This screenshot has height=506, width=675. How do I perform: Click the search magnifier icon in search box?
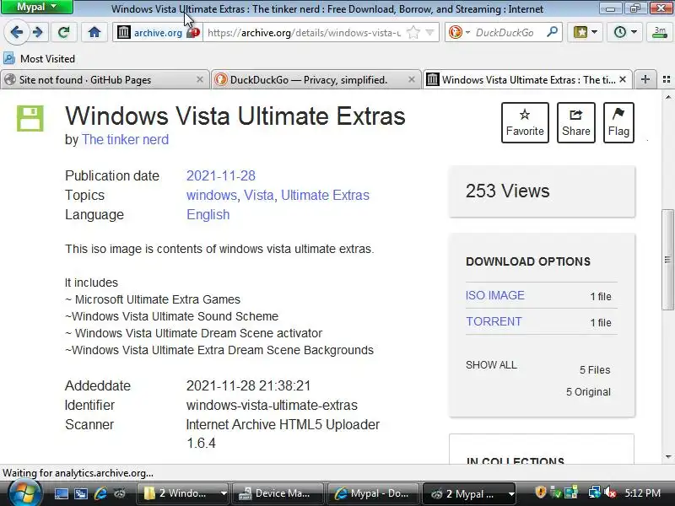coord(552,32)
